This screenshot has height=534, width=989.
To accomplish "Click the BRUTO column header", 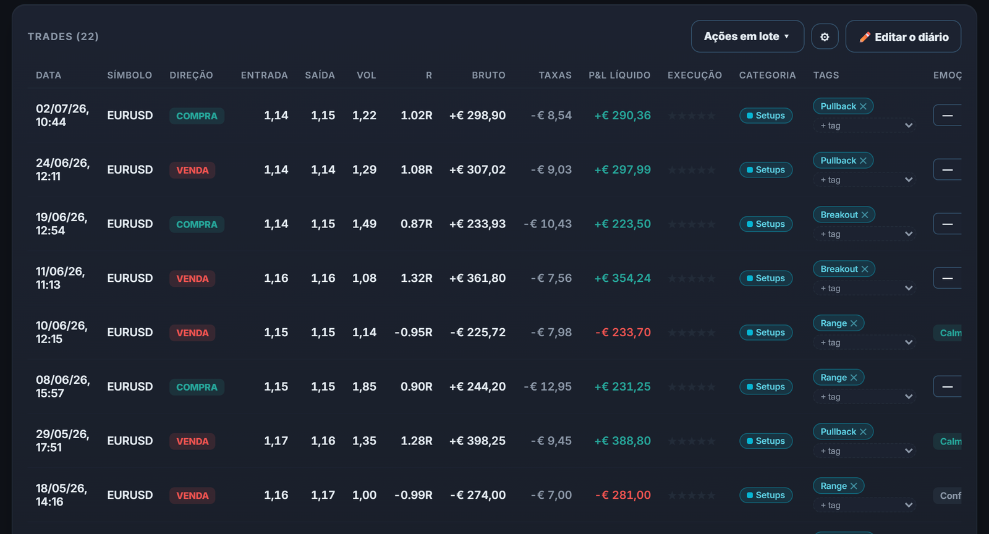I will click(488, 75).
